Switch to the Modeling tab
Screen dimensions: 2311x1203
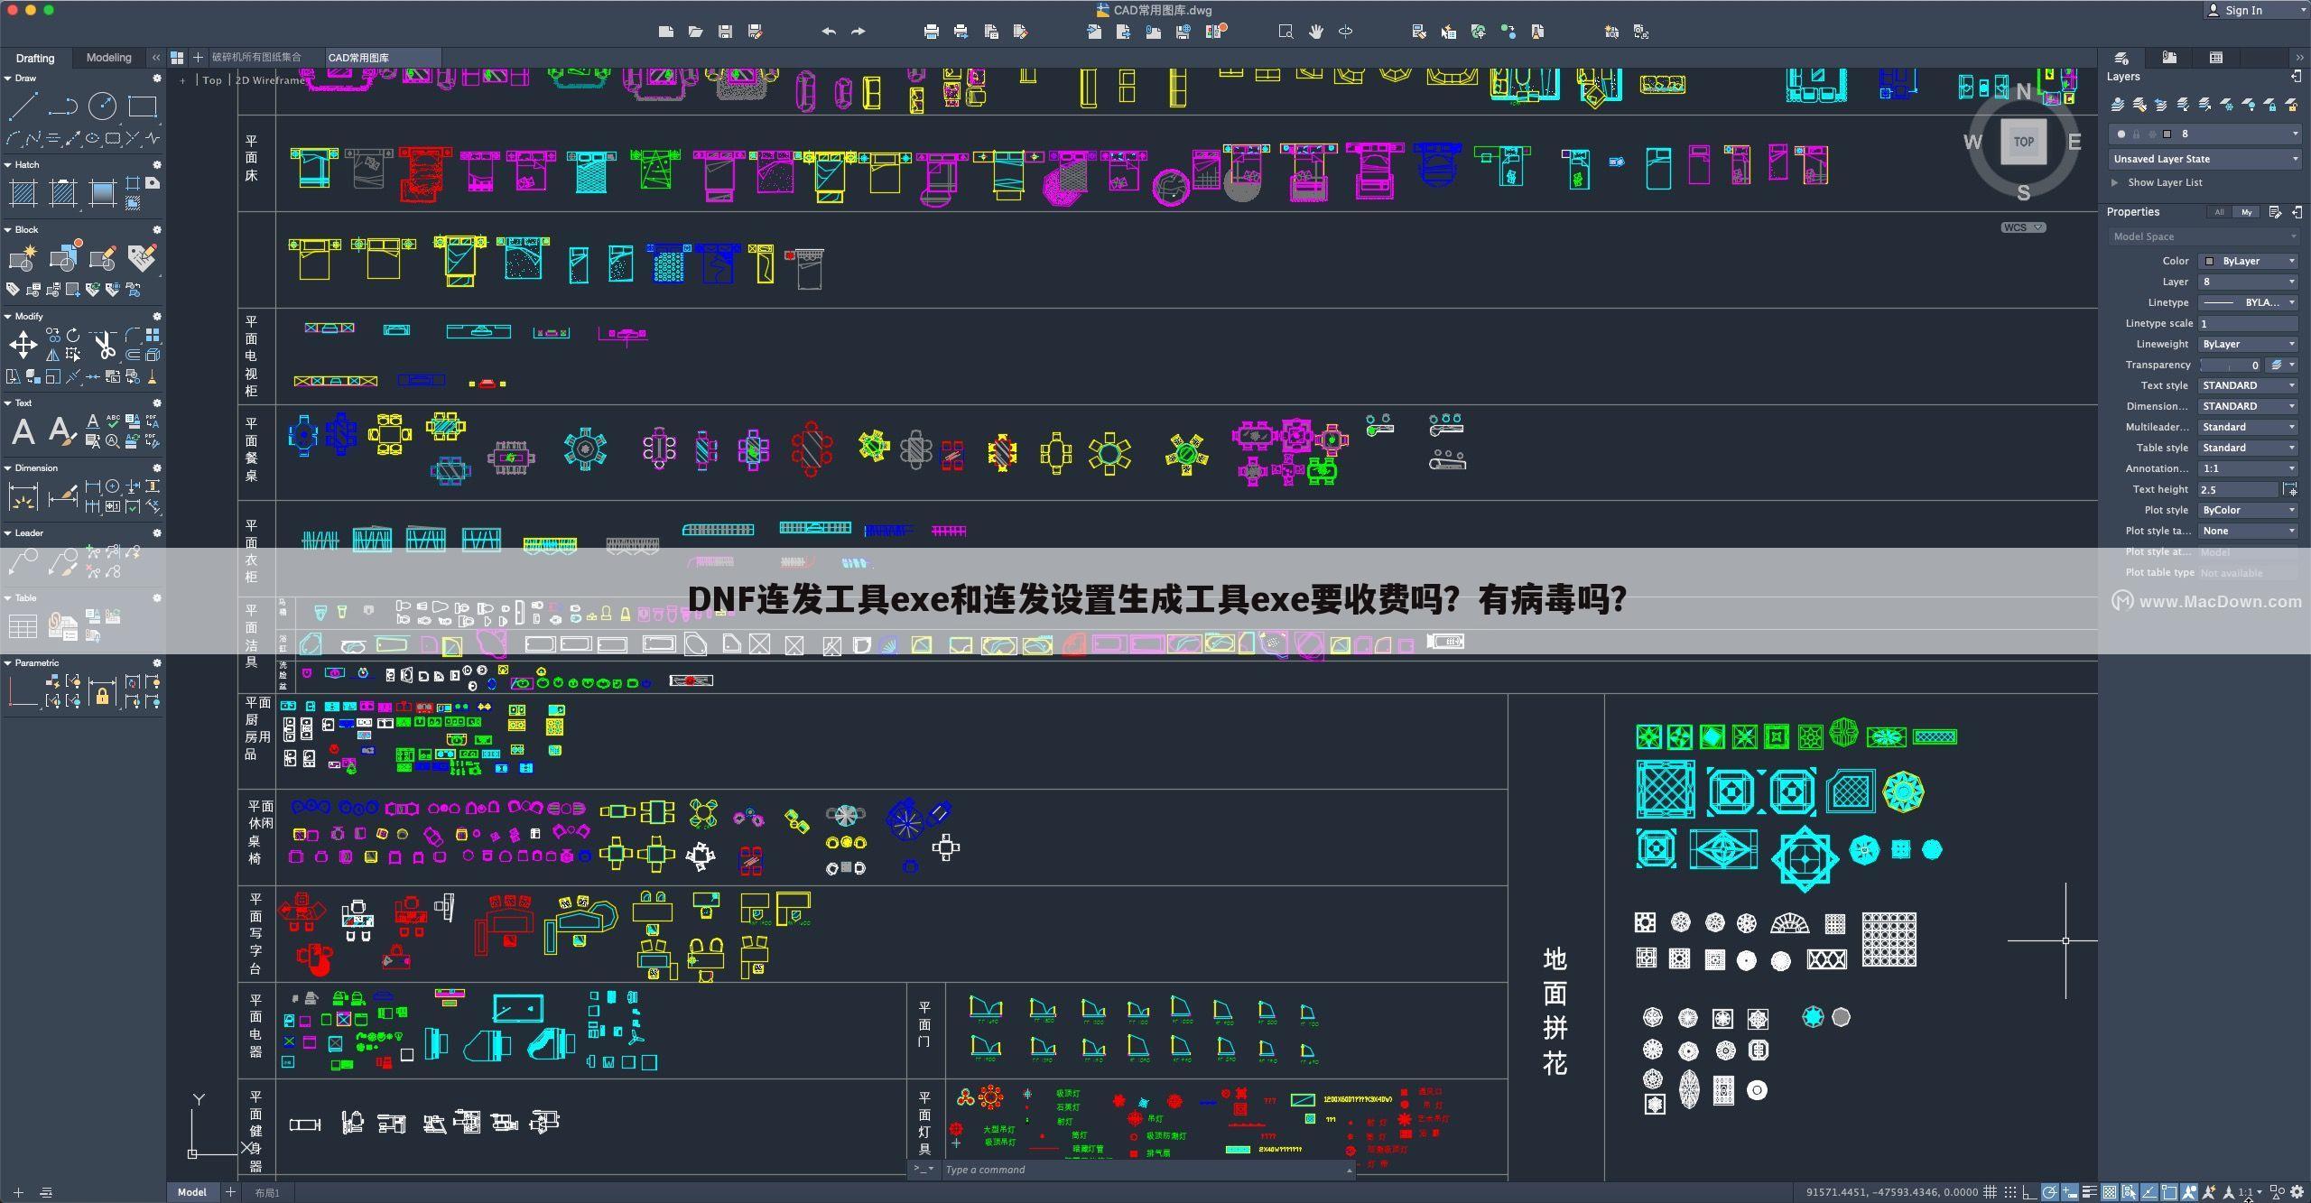[109, 58]
